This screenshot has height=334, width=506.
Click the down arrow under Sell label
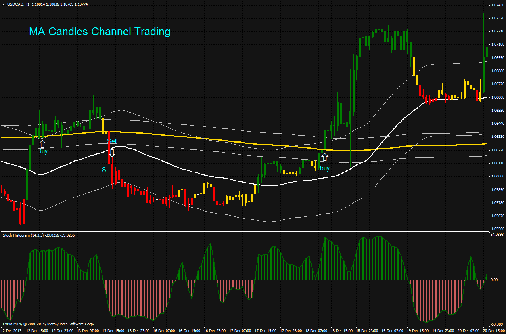pyautogui.click(x=113, y=153)
